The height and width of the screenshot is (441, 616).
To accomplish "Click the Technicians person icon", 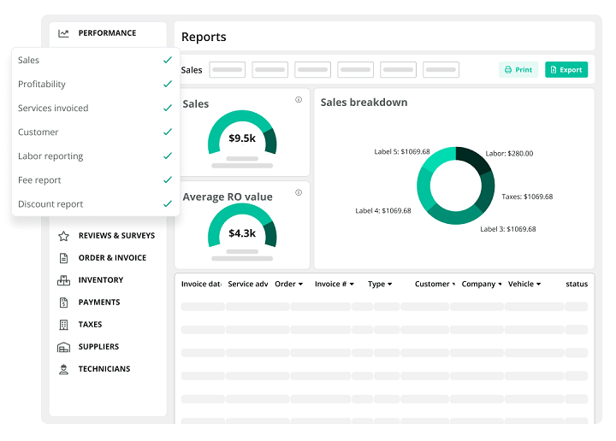I will coord(63,369).
